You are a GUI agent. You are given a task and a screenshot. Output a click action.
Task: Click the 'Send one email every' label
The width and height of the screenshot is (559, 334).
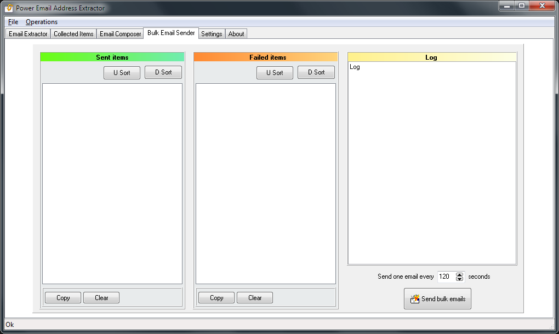pos(406,277)
